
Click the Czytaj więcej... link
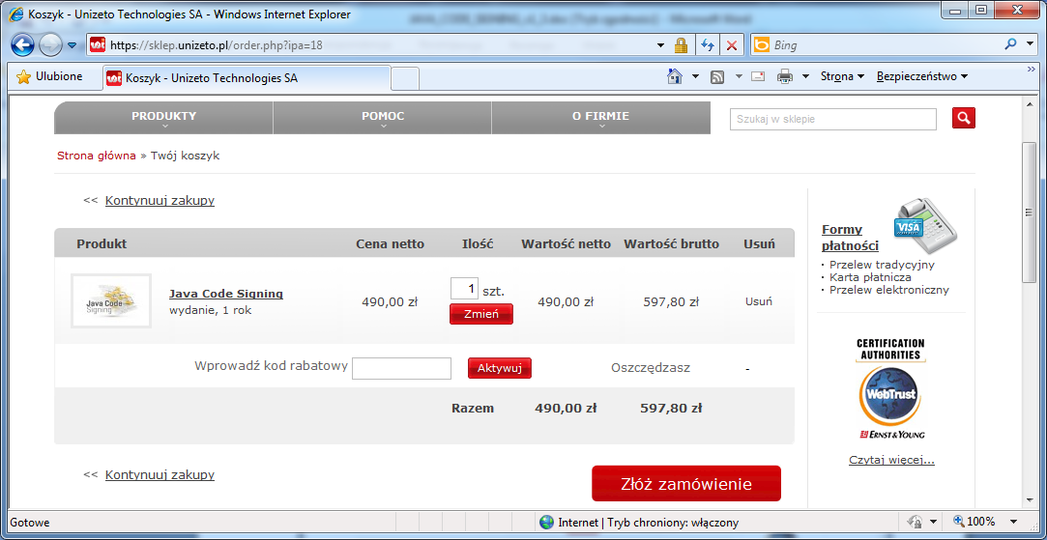coord(891,460)
